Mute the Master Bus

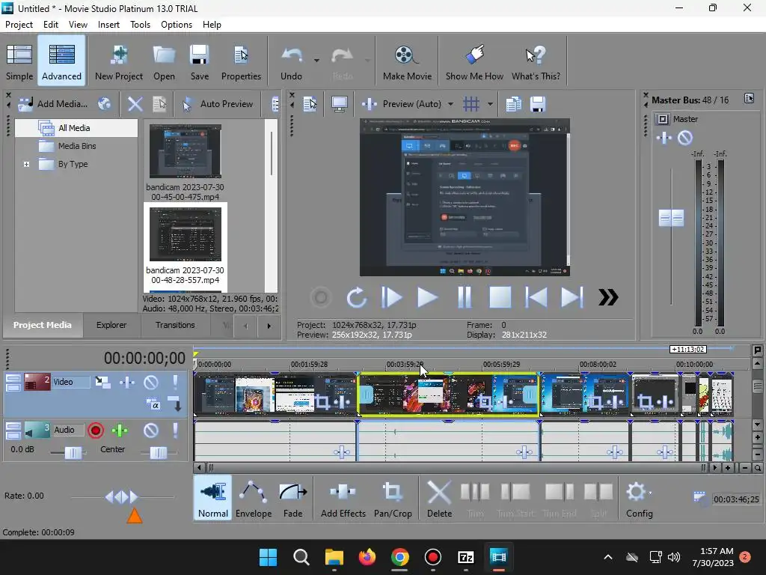pos(685,138)
